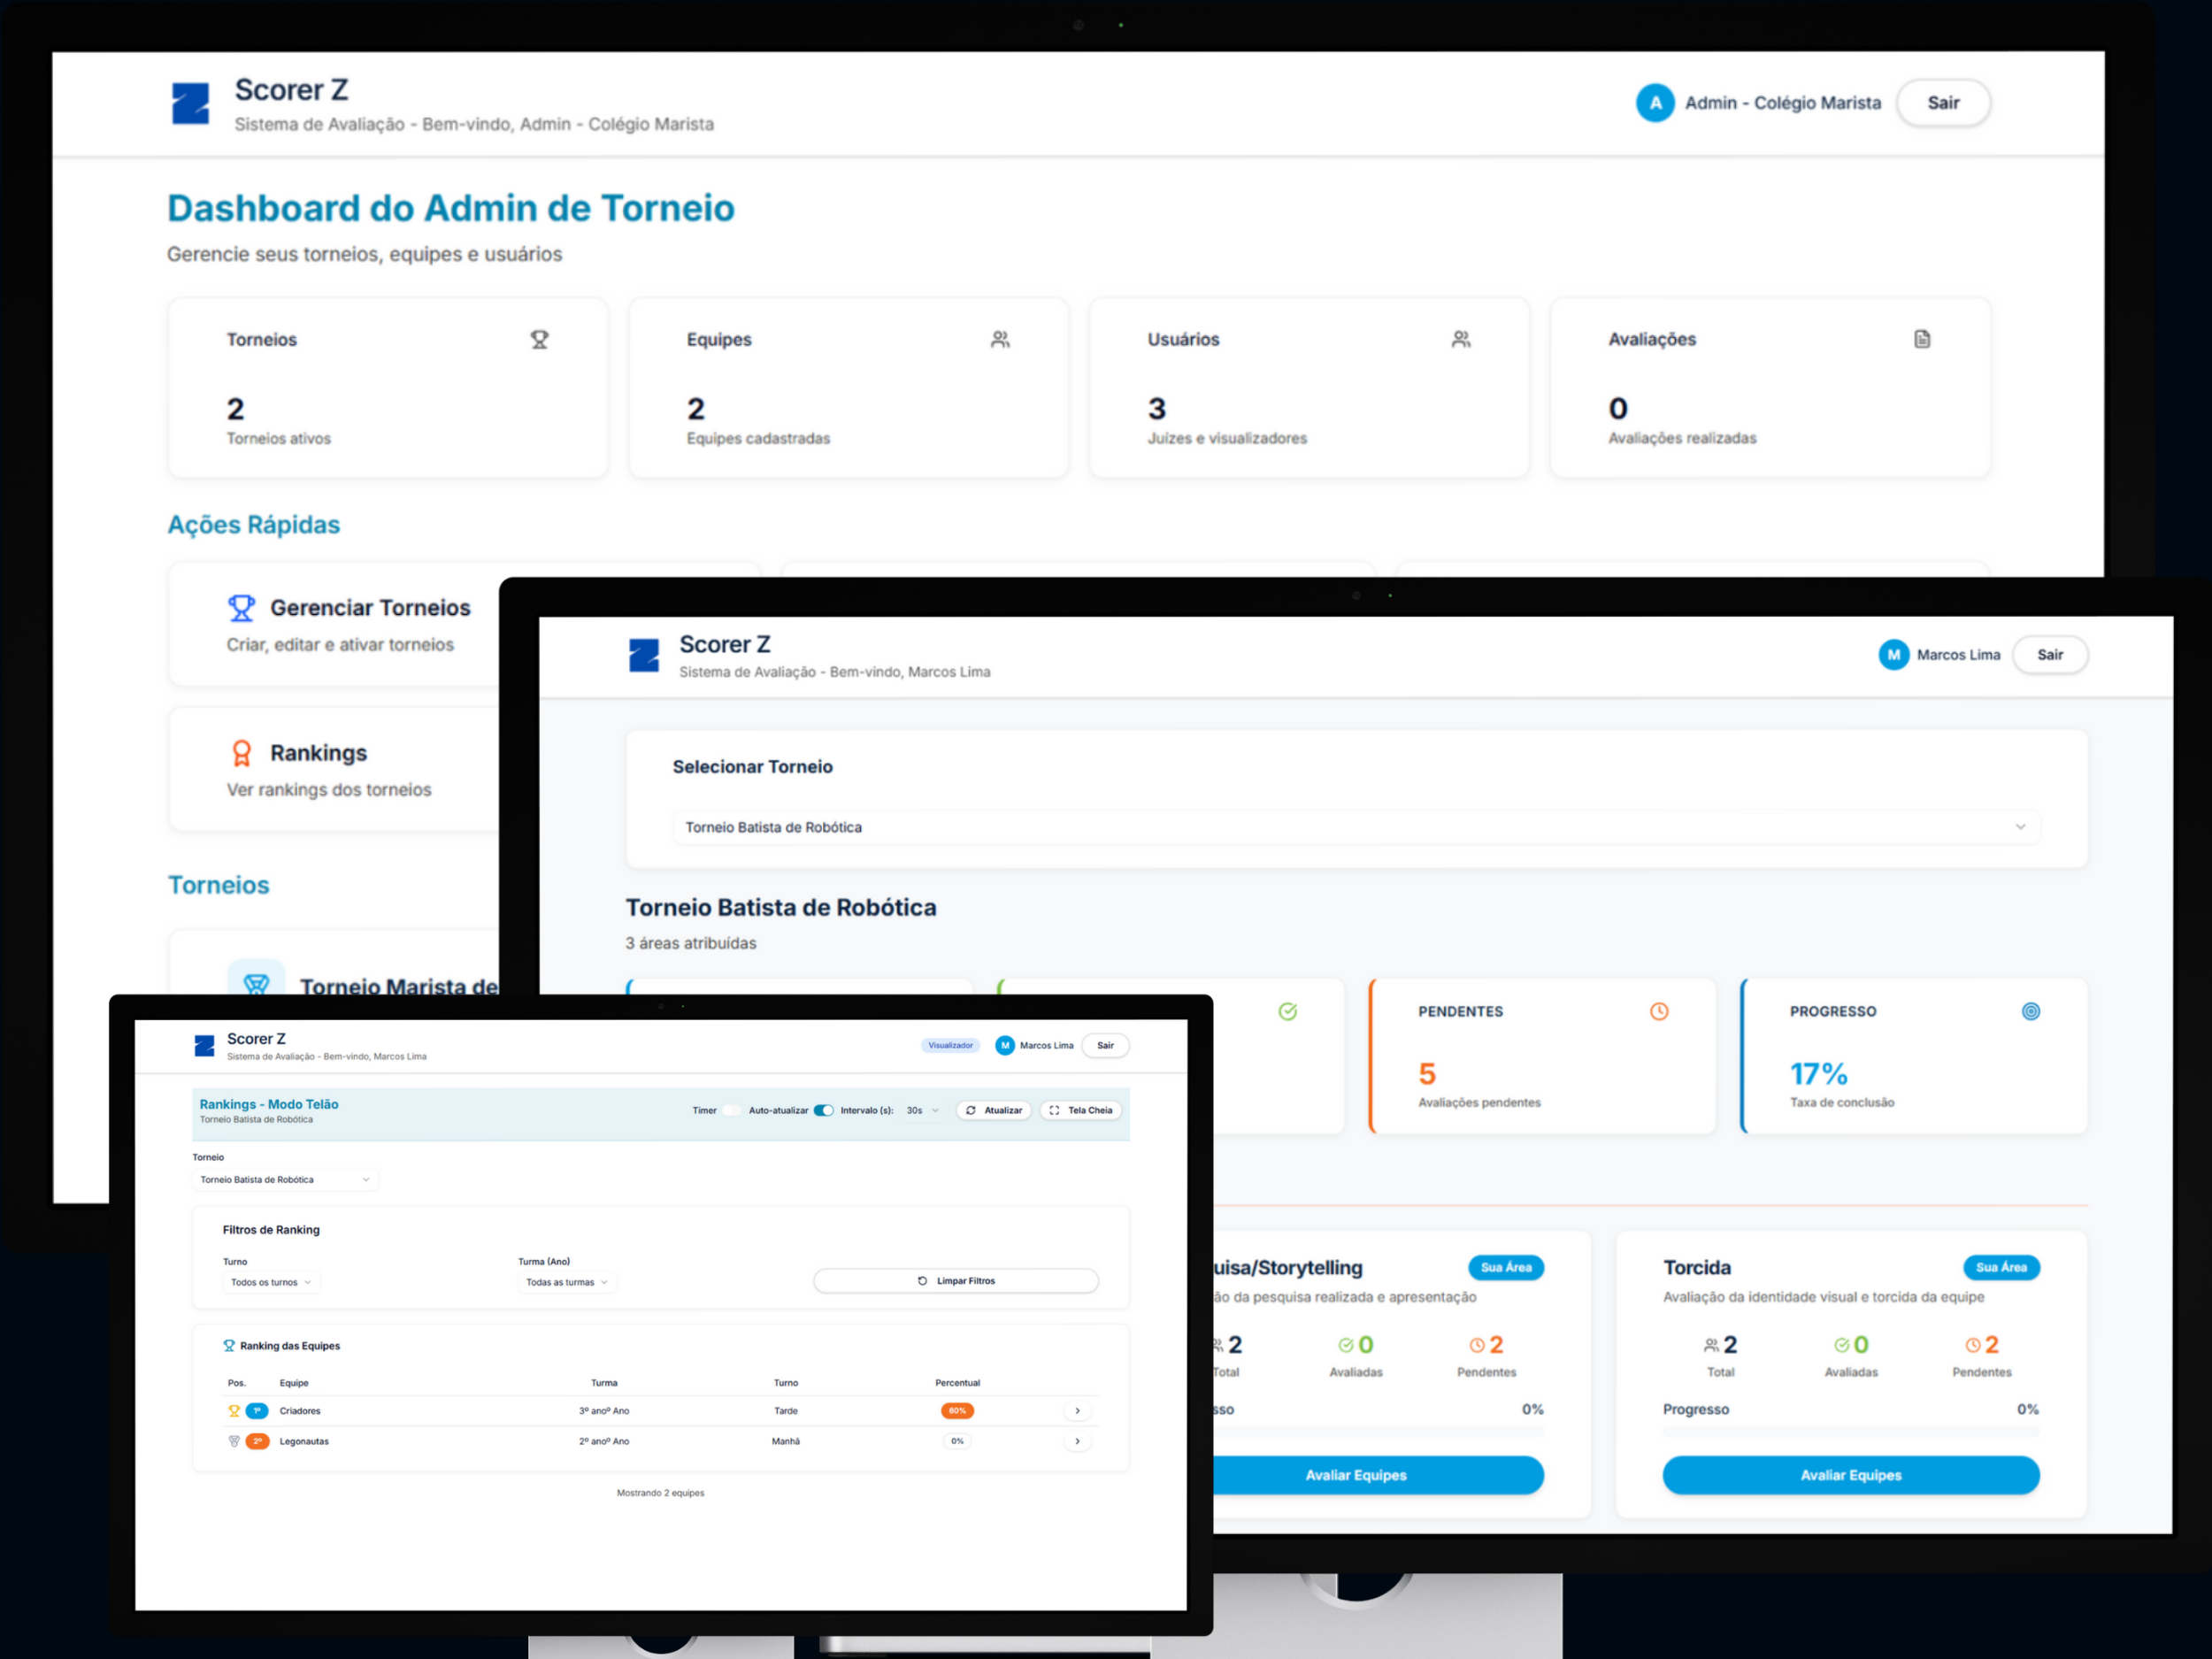Change the 30s interval dropdown

(922, 1110)
